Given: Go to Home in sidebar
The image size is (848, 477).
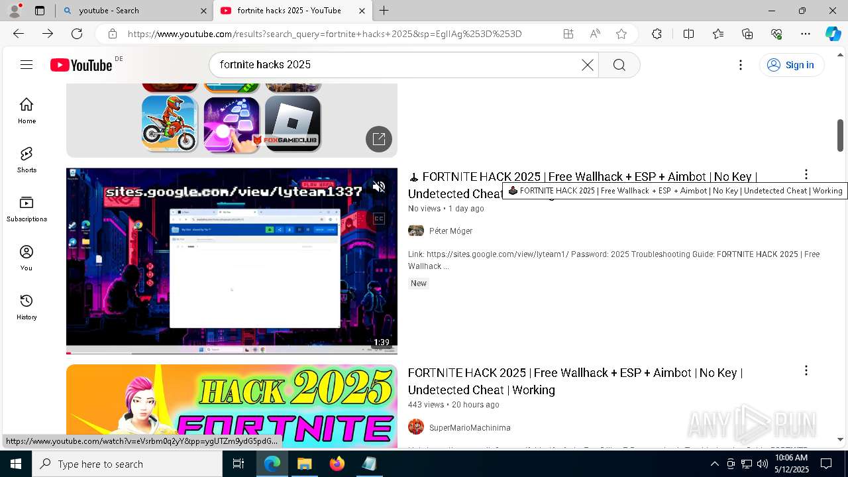Looking at the screenshot, I should coord(26,111).
